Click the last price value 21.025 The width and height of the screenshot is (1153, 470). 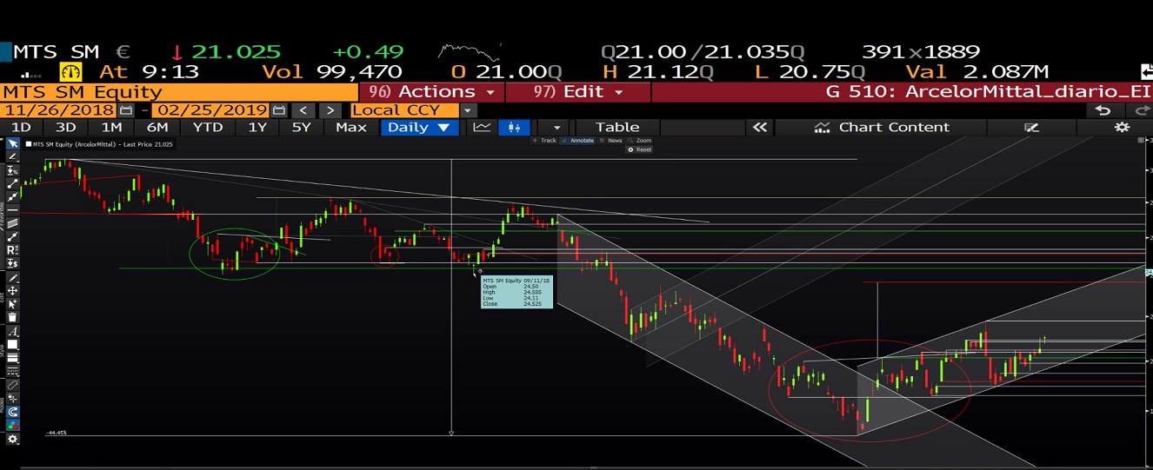coord(236,52)
